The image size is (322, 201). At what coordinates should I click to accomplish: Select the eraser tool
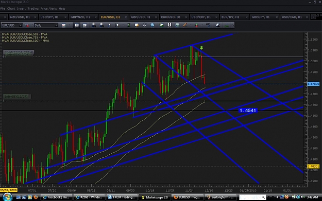(x=218, y=25)
